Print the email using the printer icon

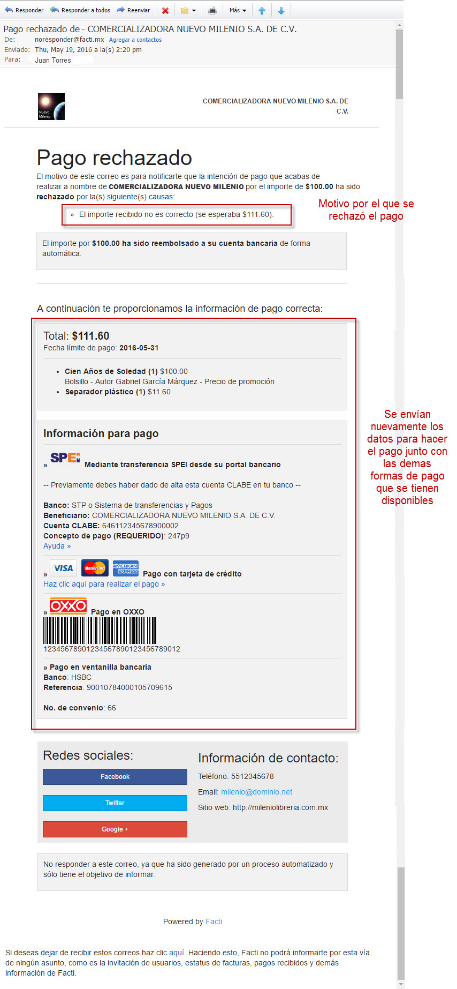point(212,10)
